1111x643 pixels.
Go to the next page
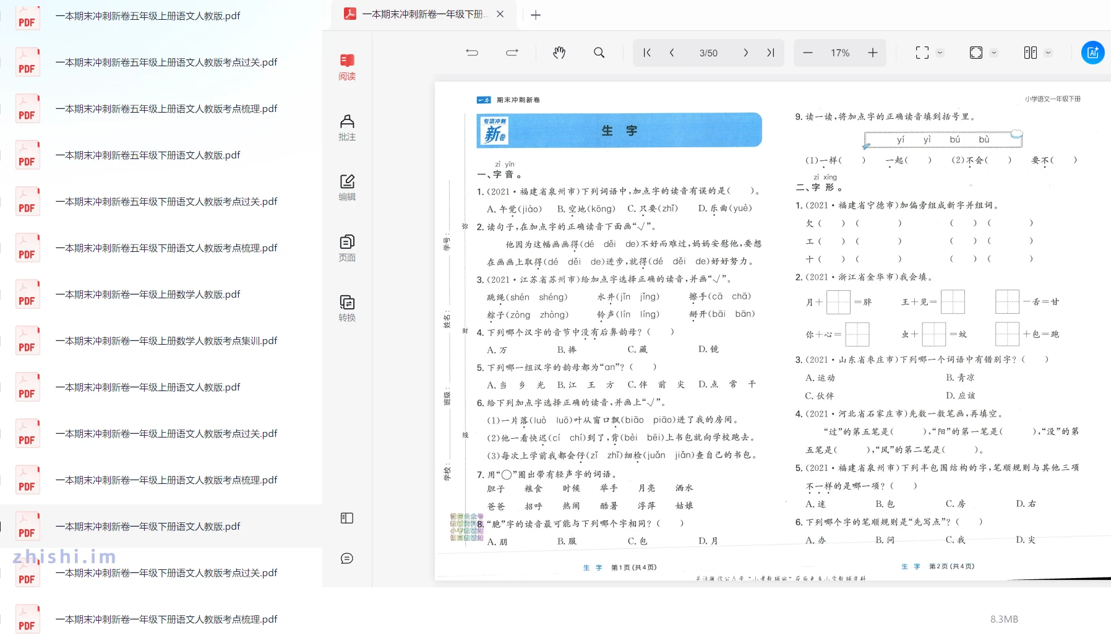click(x=745, y=53)
